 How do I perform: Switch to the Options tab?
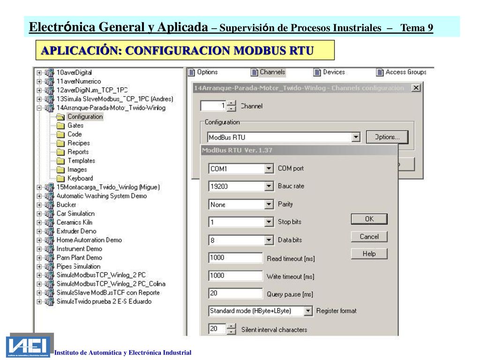(203, 72)
